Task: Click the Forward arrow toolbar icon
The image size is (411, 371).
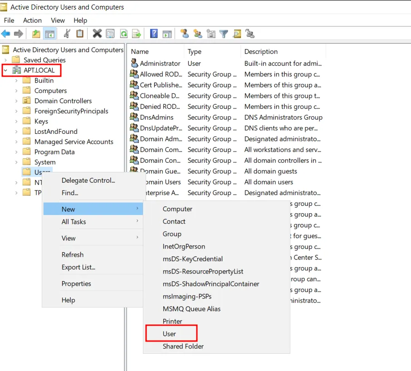Action: [x=18, y=34]
